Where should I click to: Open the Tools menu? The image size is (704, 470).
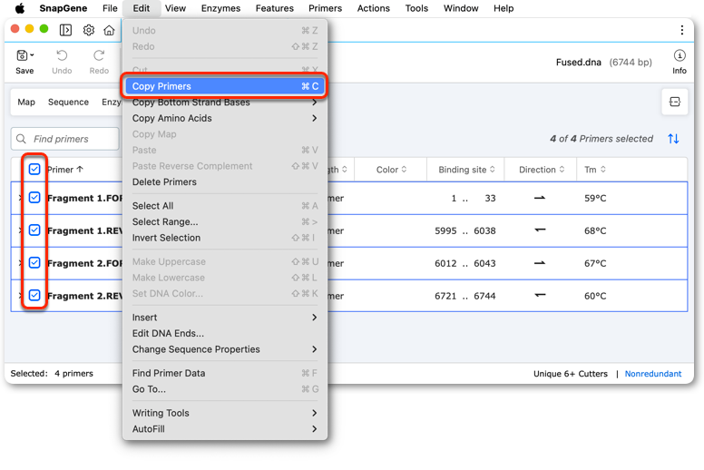pyautogui.click(x=416, y=8)
